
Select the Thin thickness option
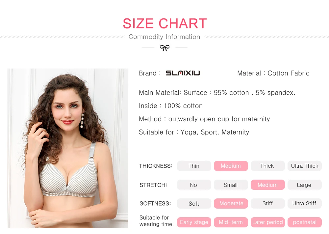point(194,166)
